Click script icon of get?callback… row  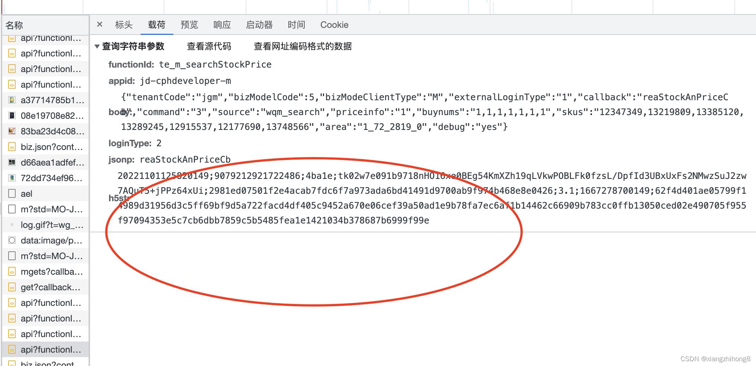point(12,287)
